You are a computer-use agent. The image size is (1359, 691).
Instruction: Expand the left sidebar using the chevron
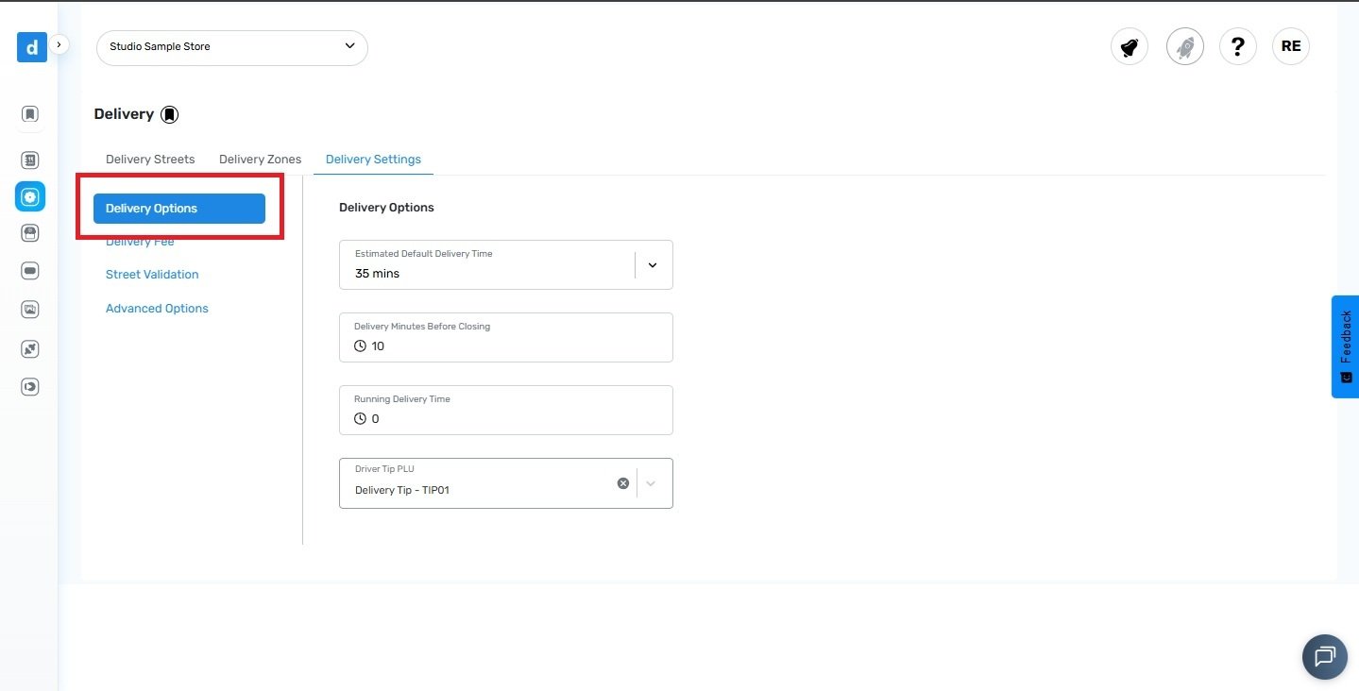59,44
